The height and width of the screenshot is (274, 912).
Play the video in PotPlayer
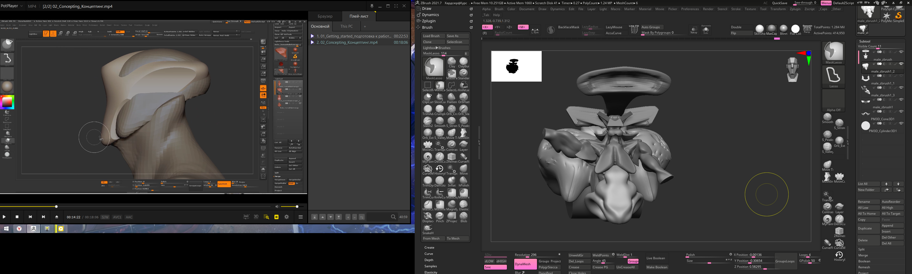click(4, 217)
